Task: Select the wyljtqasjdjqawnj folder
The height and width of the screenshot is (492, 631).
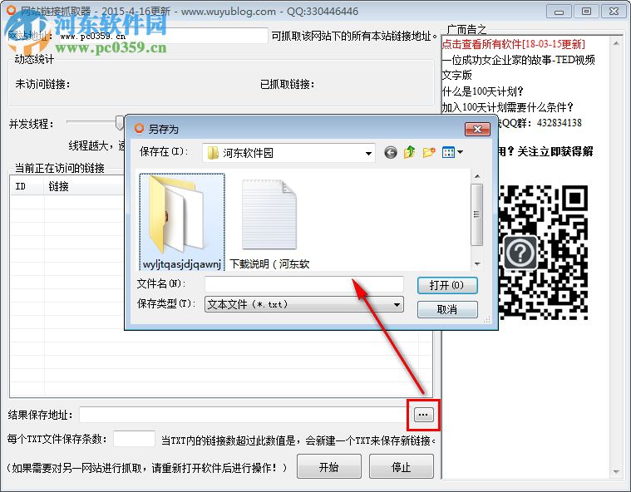Action: coord(182,222)
